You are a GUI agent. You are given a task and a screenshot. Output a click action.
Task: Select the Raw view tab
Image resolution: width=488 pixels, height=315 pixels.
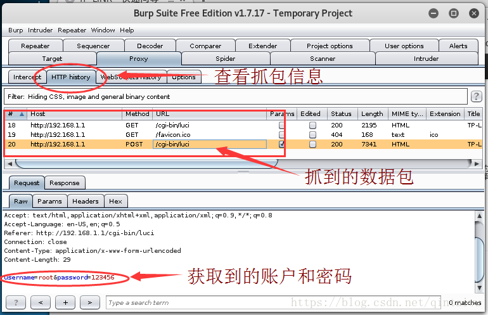pos(21,201)
